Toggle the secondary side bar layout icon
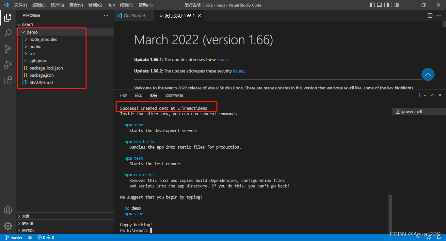446x241 pixels. coord(387,5)
